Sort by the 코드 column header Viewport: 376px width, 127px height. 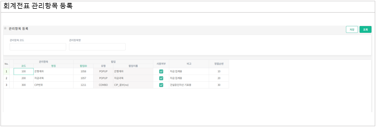[x=24, y=66]
